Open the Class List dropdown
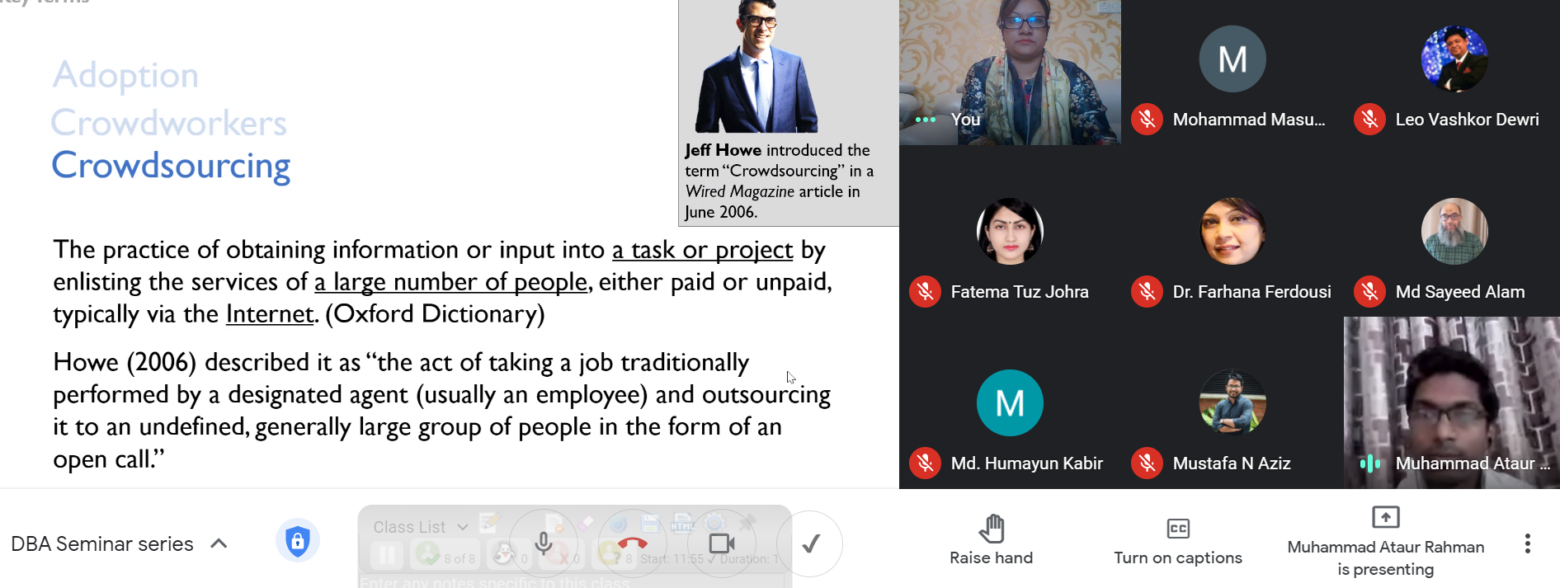The width and height of the screenshot is (1560, 588). 420,526
